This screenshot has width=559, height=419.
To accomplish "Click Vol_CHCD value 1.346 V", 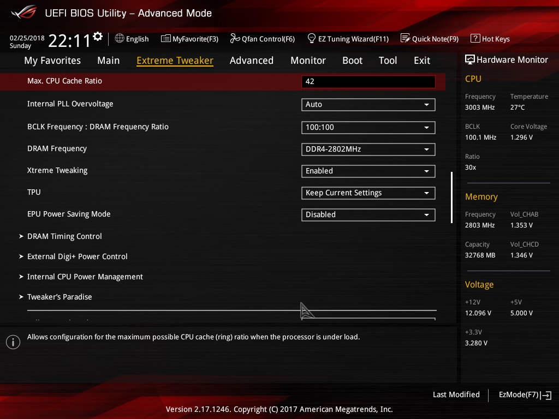I will [x=521, y=255].
